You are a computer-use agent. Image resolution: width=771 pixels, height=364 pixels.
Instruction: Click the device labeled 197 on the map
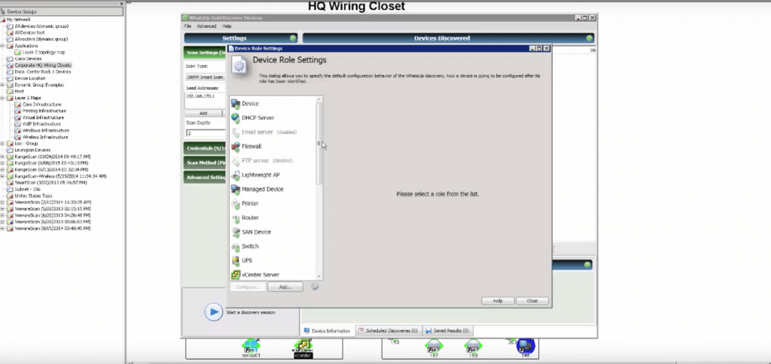[434, 347]
